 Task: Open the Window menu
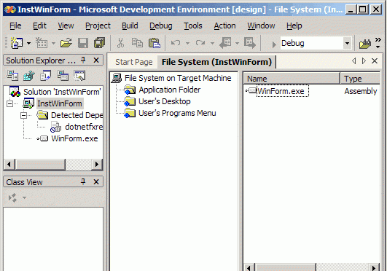coord(261,25)
